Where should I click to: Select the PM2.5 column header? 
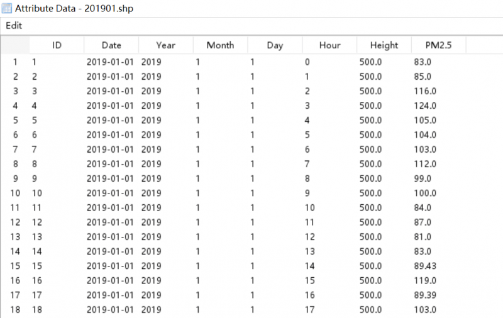pyautogui.click(x=438, y=45)
